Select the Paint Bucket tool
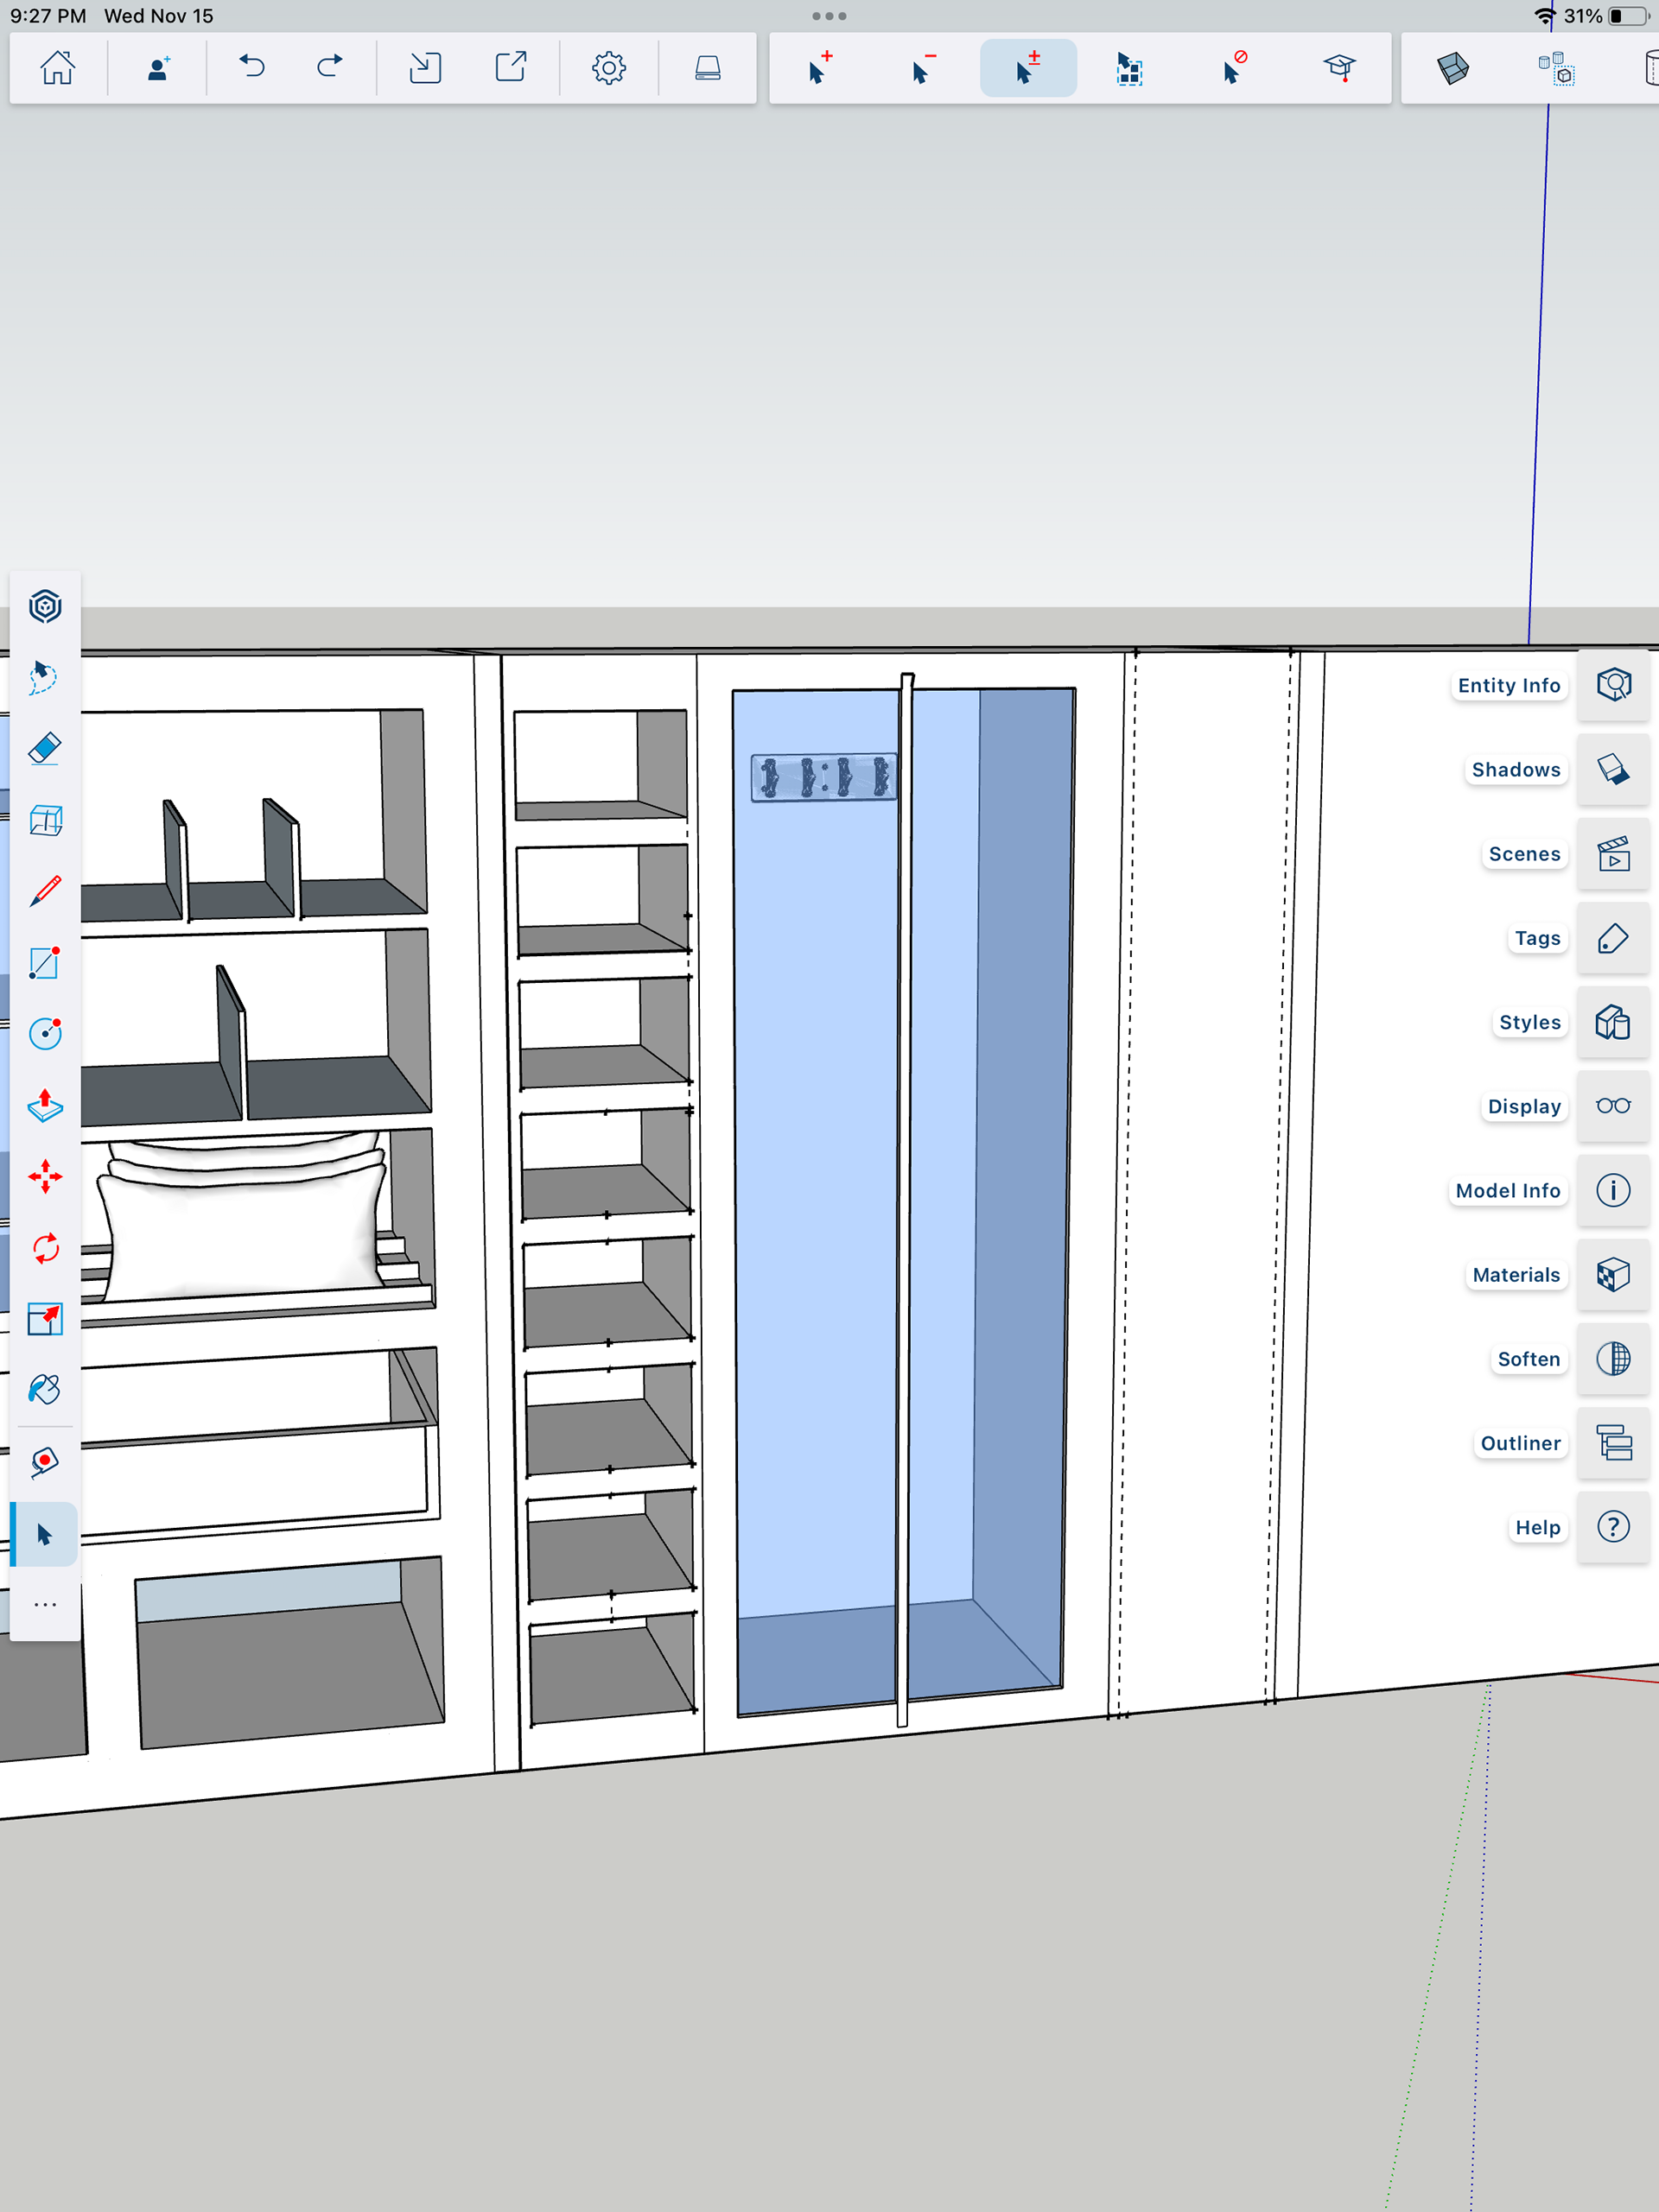Screen dimensions: 1659x2212 (x=45, y=1390)
